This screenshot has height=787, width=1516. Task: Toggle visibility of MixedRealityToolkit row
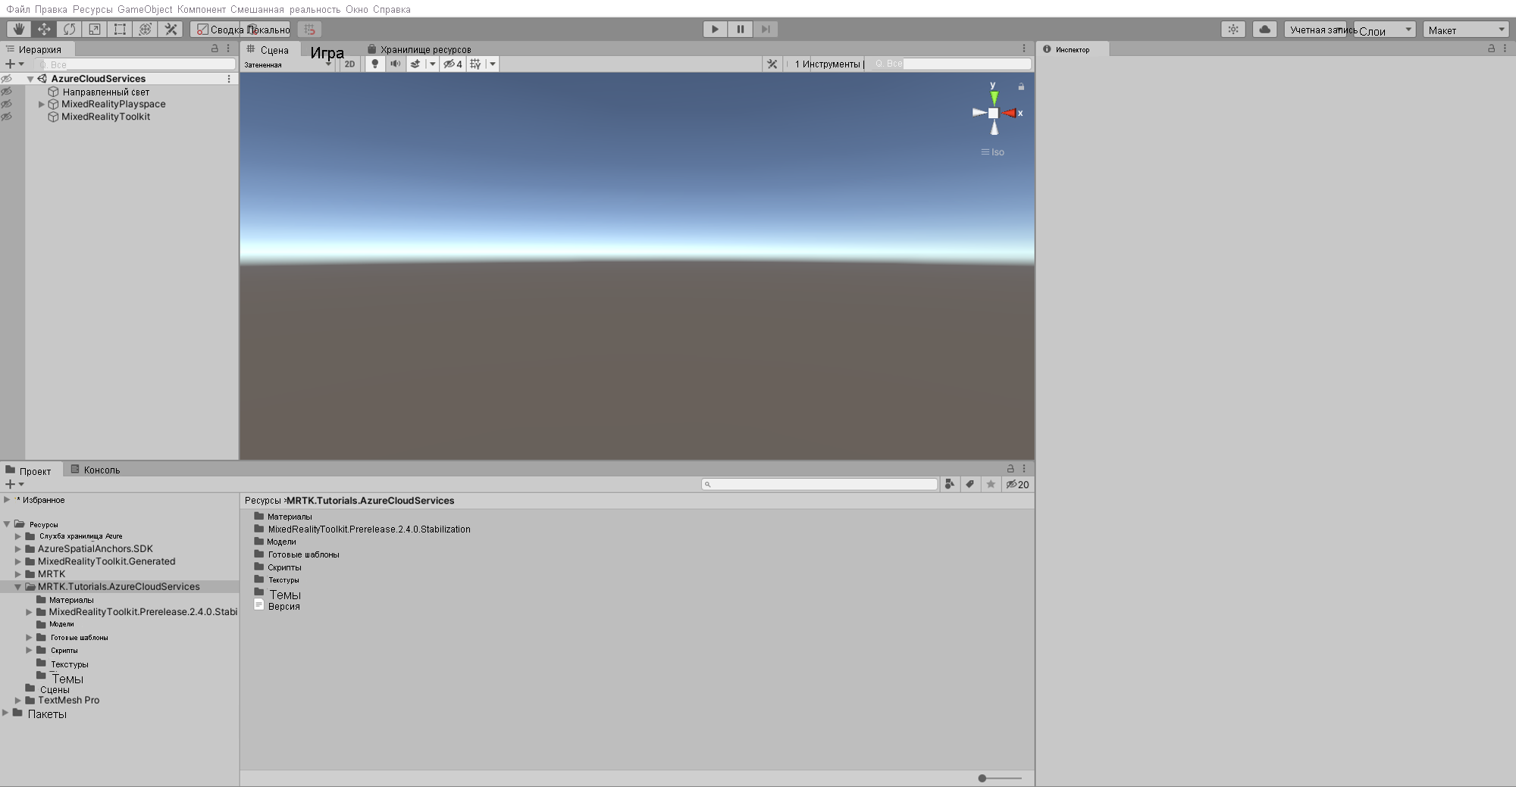[7, 117]
